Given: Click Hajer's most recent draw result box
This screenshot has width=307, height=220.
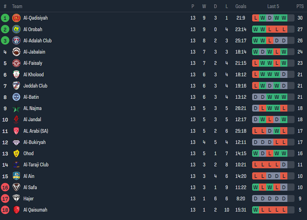Looking at the screenshot, I should point(284,199).
